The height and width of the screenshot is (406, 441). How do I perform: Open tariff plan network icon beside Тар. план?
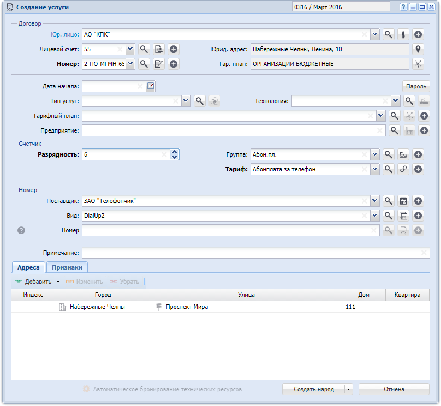click(x=418, y=64)
